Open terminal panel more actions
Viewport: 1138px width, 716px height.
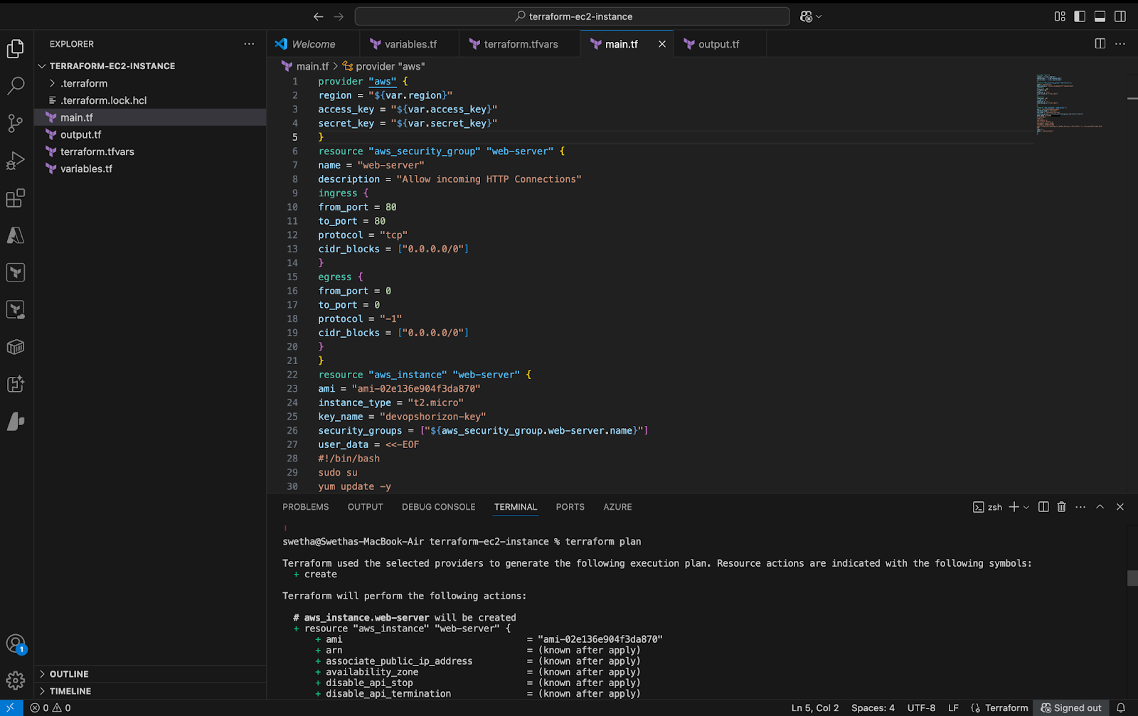point(1080,507)
